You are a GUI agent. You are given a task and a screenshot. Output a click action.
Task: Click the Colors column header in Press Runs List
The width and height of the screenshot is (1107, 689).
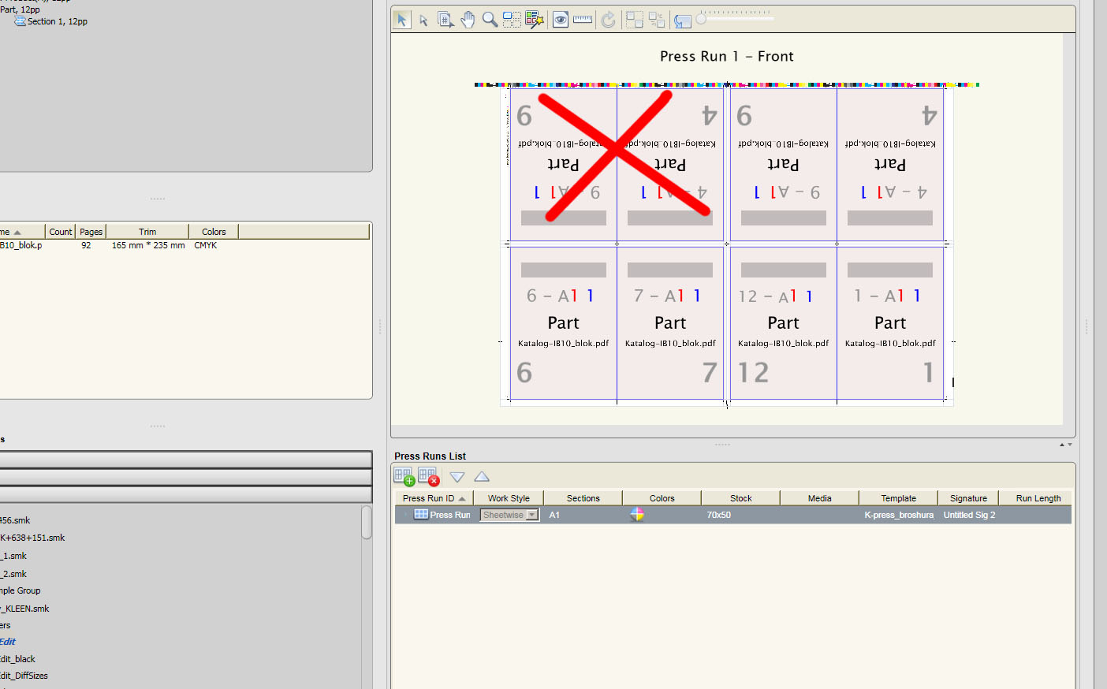pyautogui.click(x=662, y=498)
